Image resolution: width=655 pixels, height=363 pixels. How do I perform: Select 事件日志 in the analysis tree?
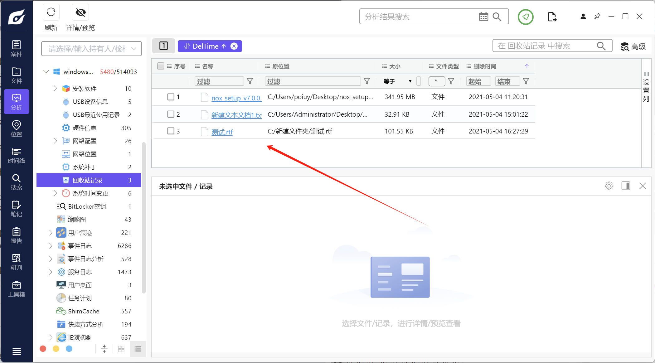[x=80, y=246]
